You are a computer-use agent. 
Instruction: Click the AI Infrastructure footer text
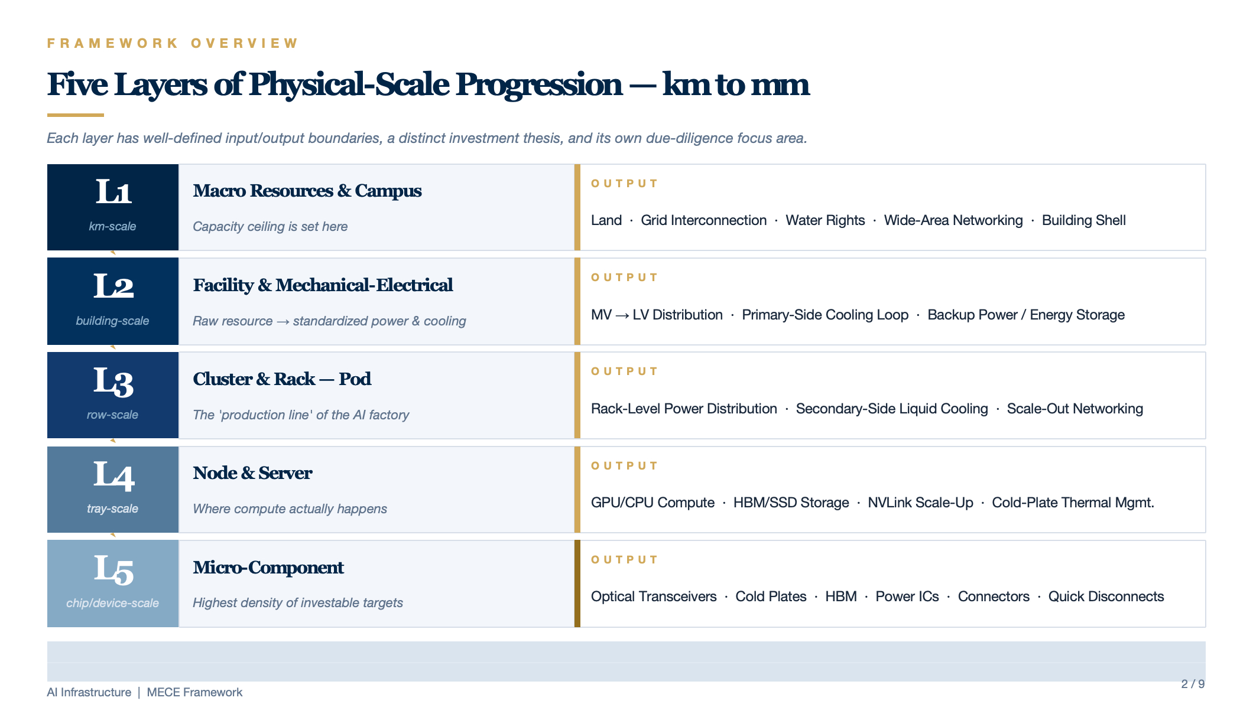(89, 692)
